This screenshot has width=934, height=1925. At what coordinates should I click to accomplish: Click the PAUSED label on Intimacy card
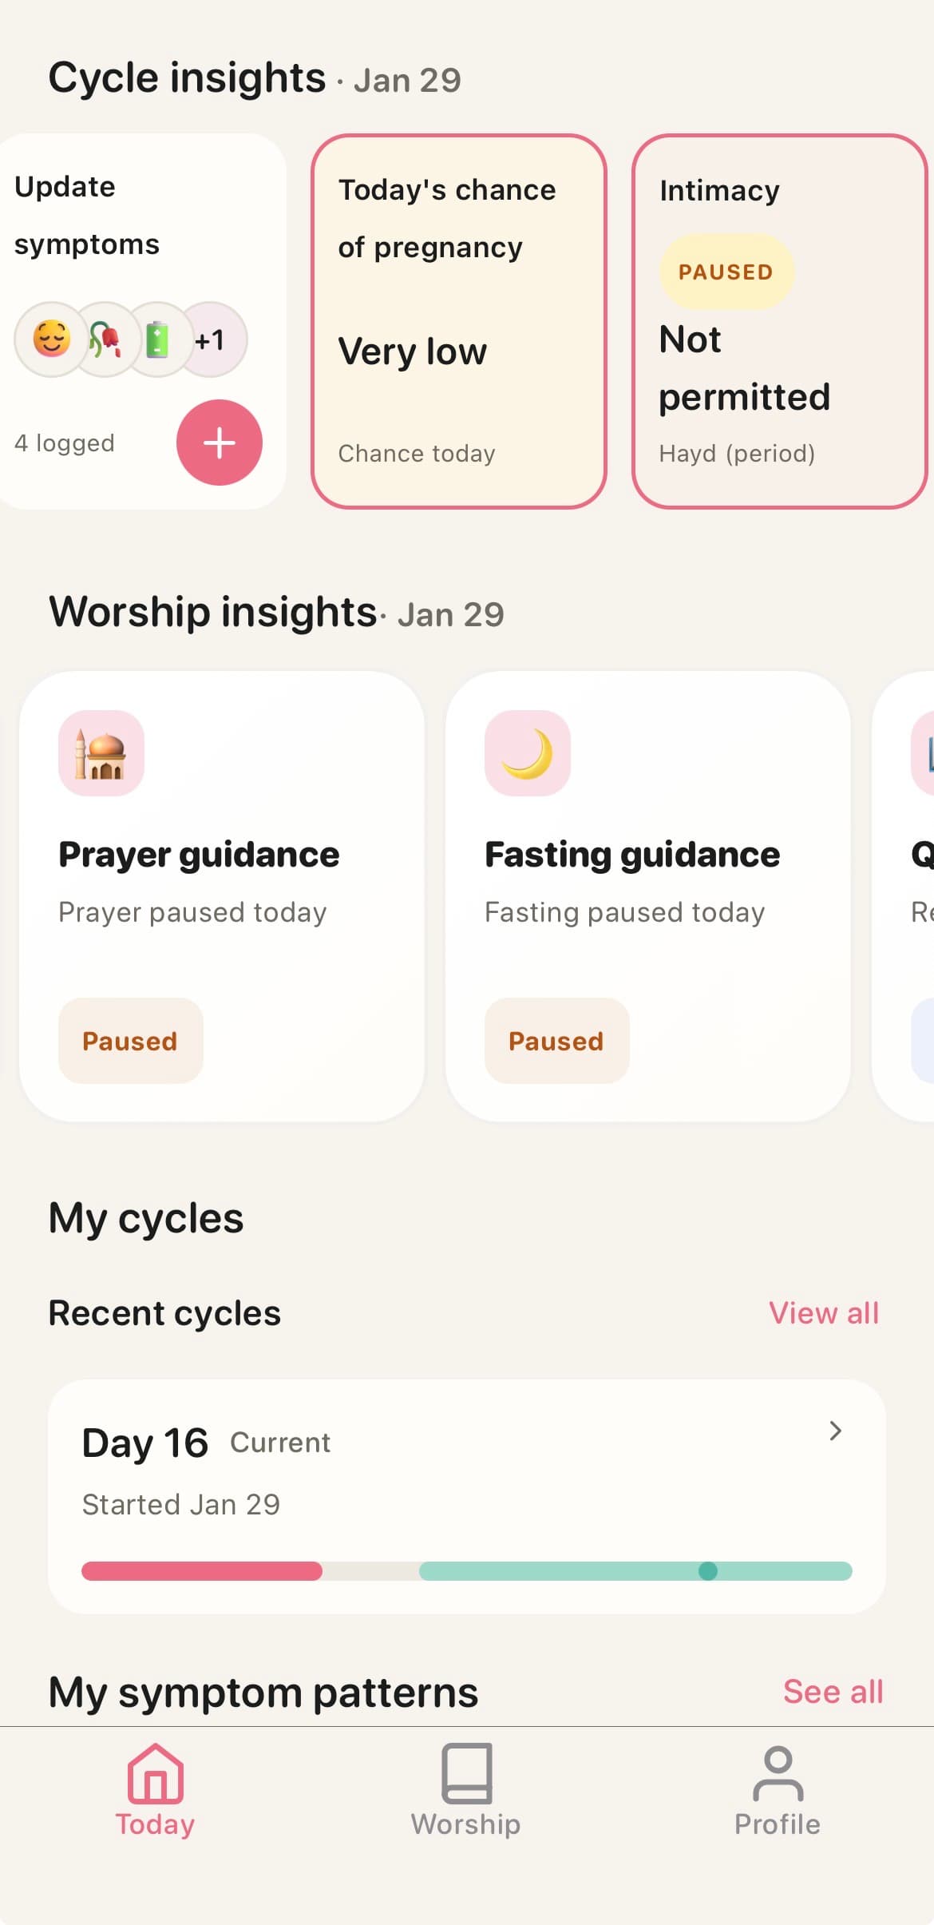726,272
